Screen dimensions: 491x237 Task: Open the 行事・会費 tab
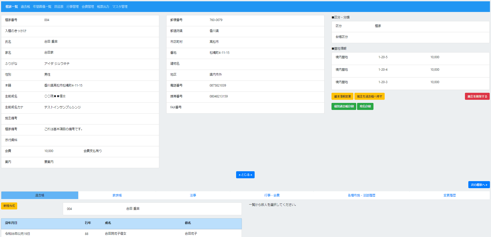click(272, 195)
